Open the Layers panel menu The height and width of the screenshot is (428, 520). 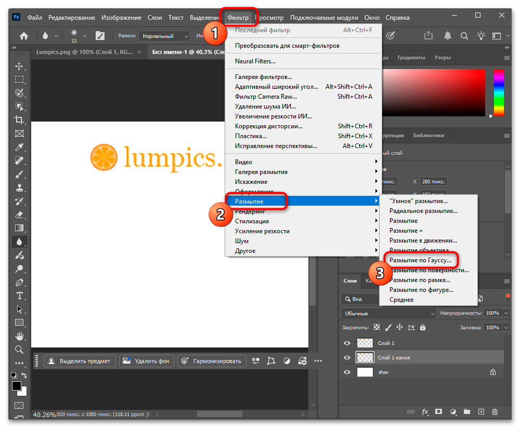506,281
